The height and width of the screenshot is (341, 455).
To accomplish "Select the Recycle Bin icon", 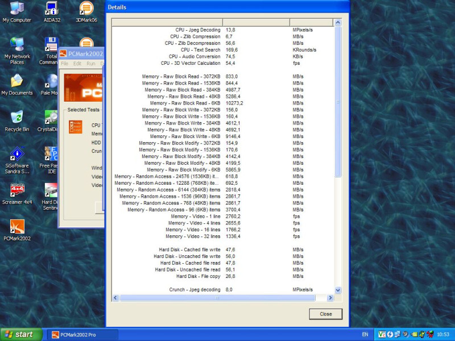I will pyautogui.click(x=17, y=121).
